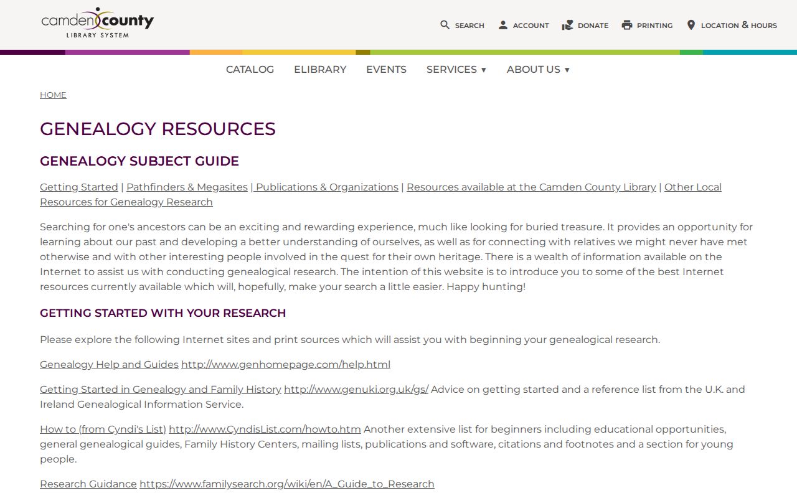Image resolution: width=797 pixels, height=498 pixels.
Task: Click the donate hand-heart icon
Action: tap(567, 25)
